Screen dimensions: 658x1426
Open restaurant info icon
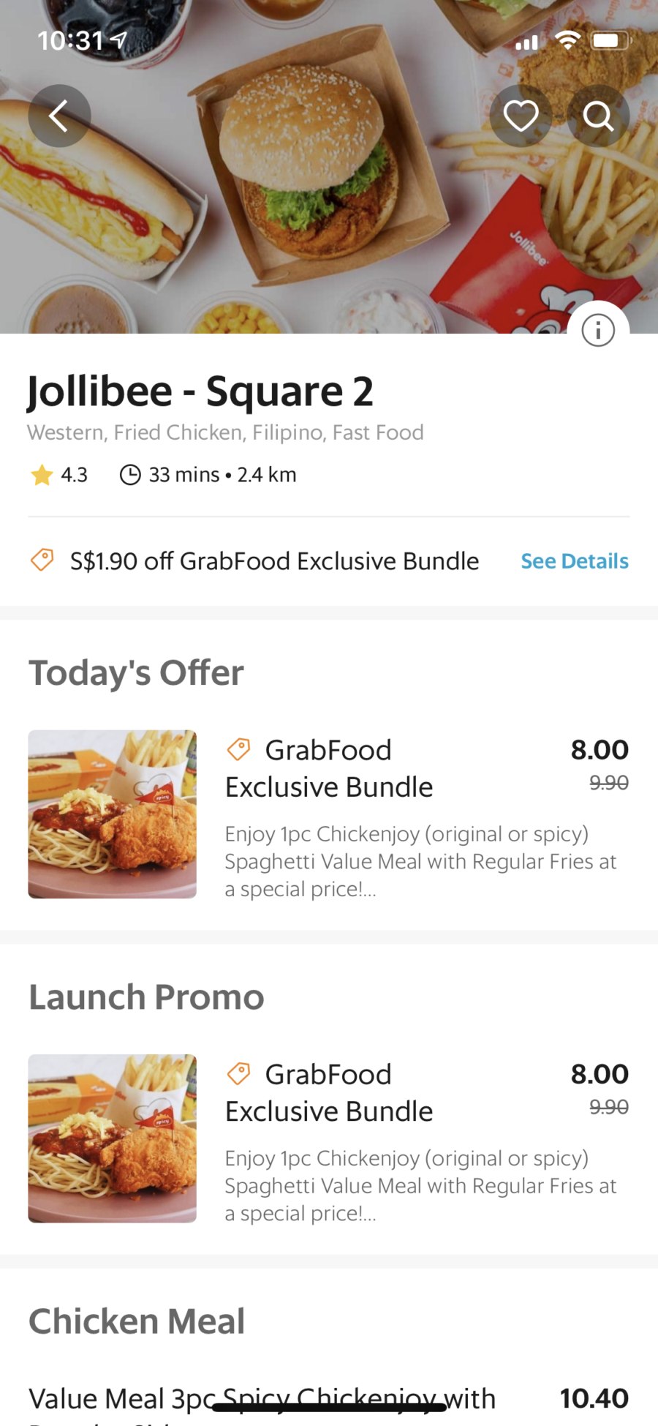pos(598,331)
